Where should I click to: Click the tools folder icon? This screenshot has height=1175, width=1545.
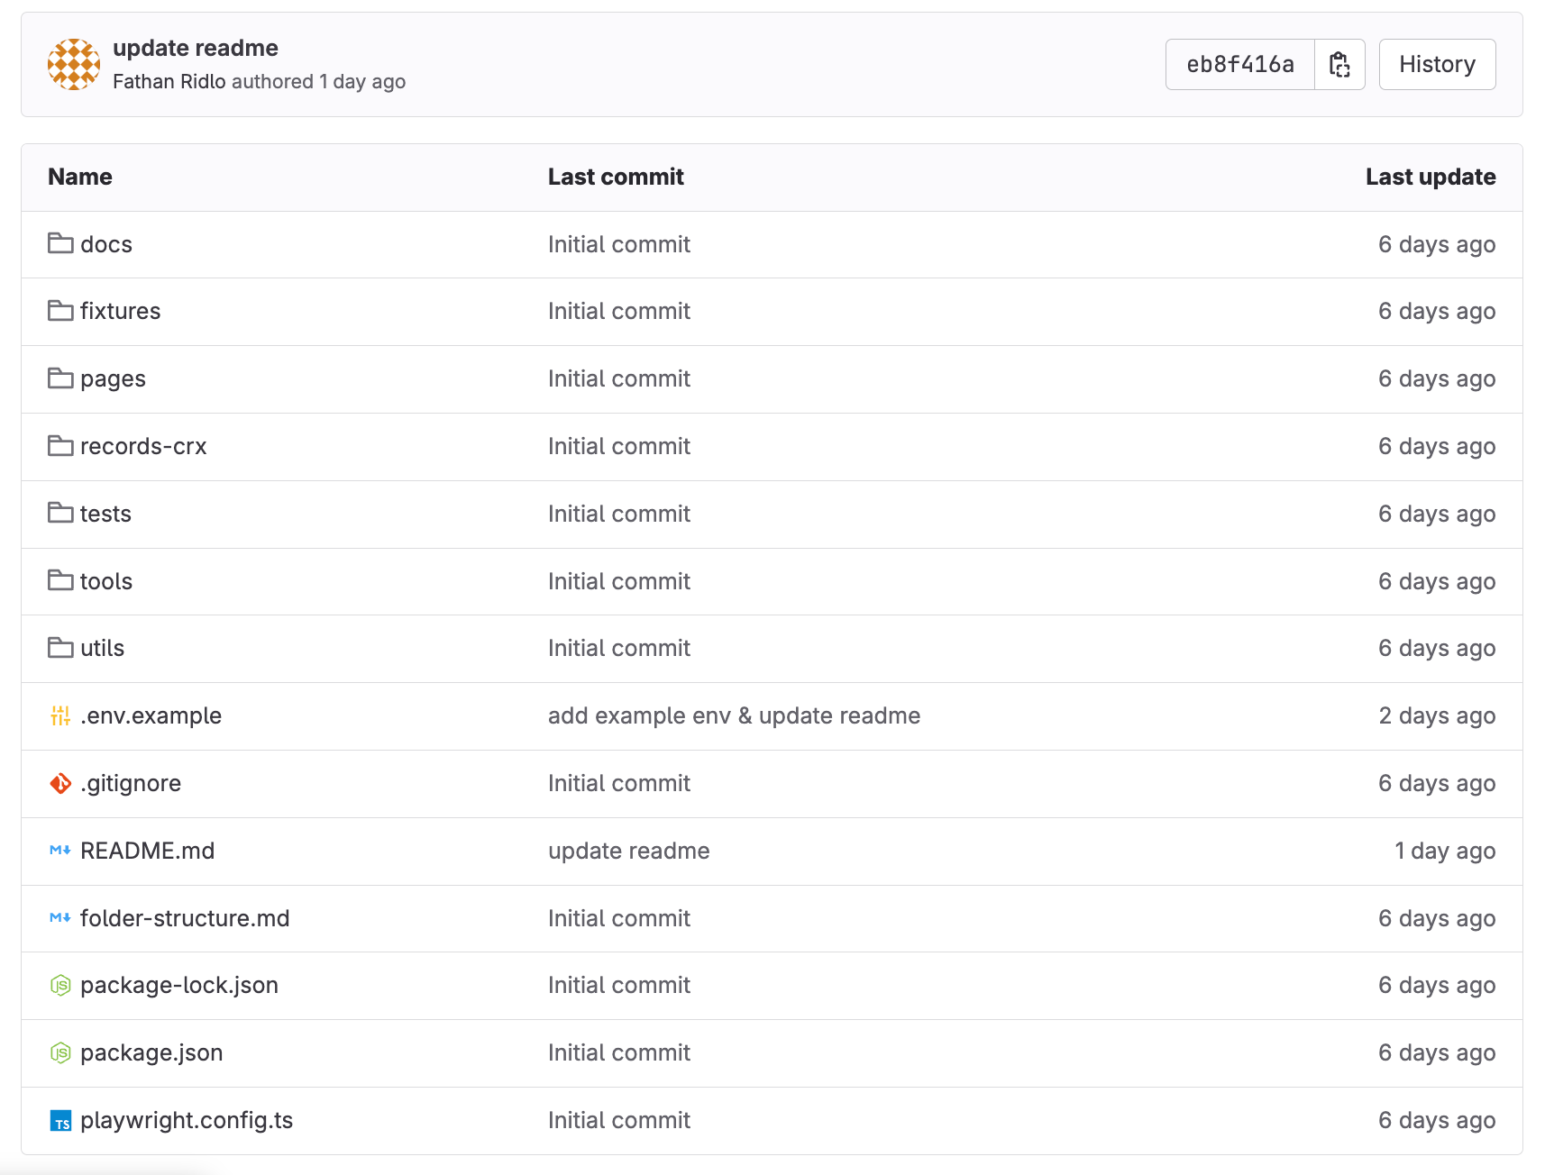60,580
